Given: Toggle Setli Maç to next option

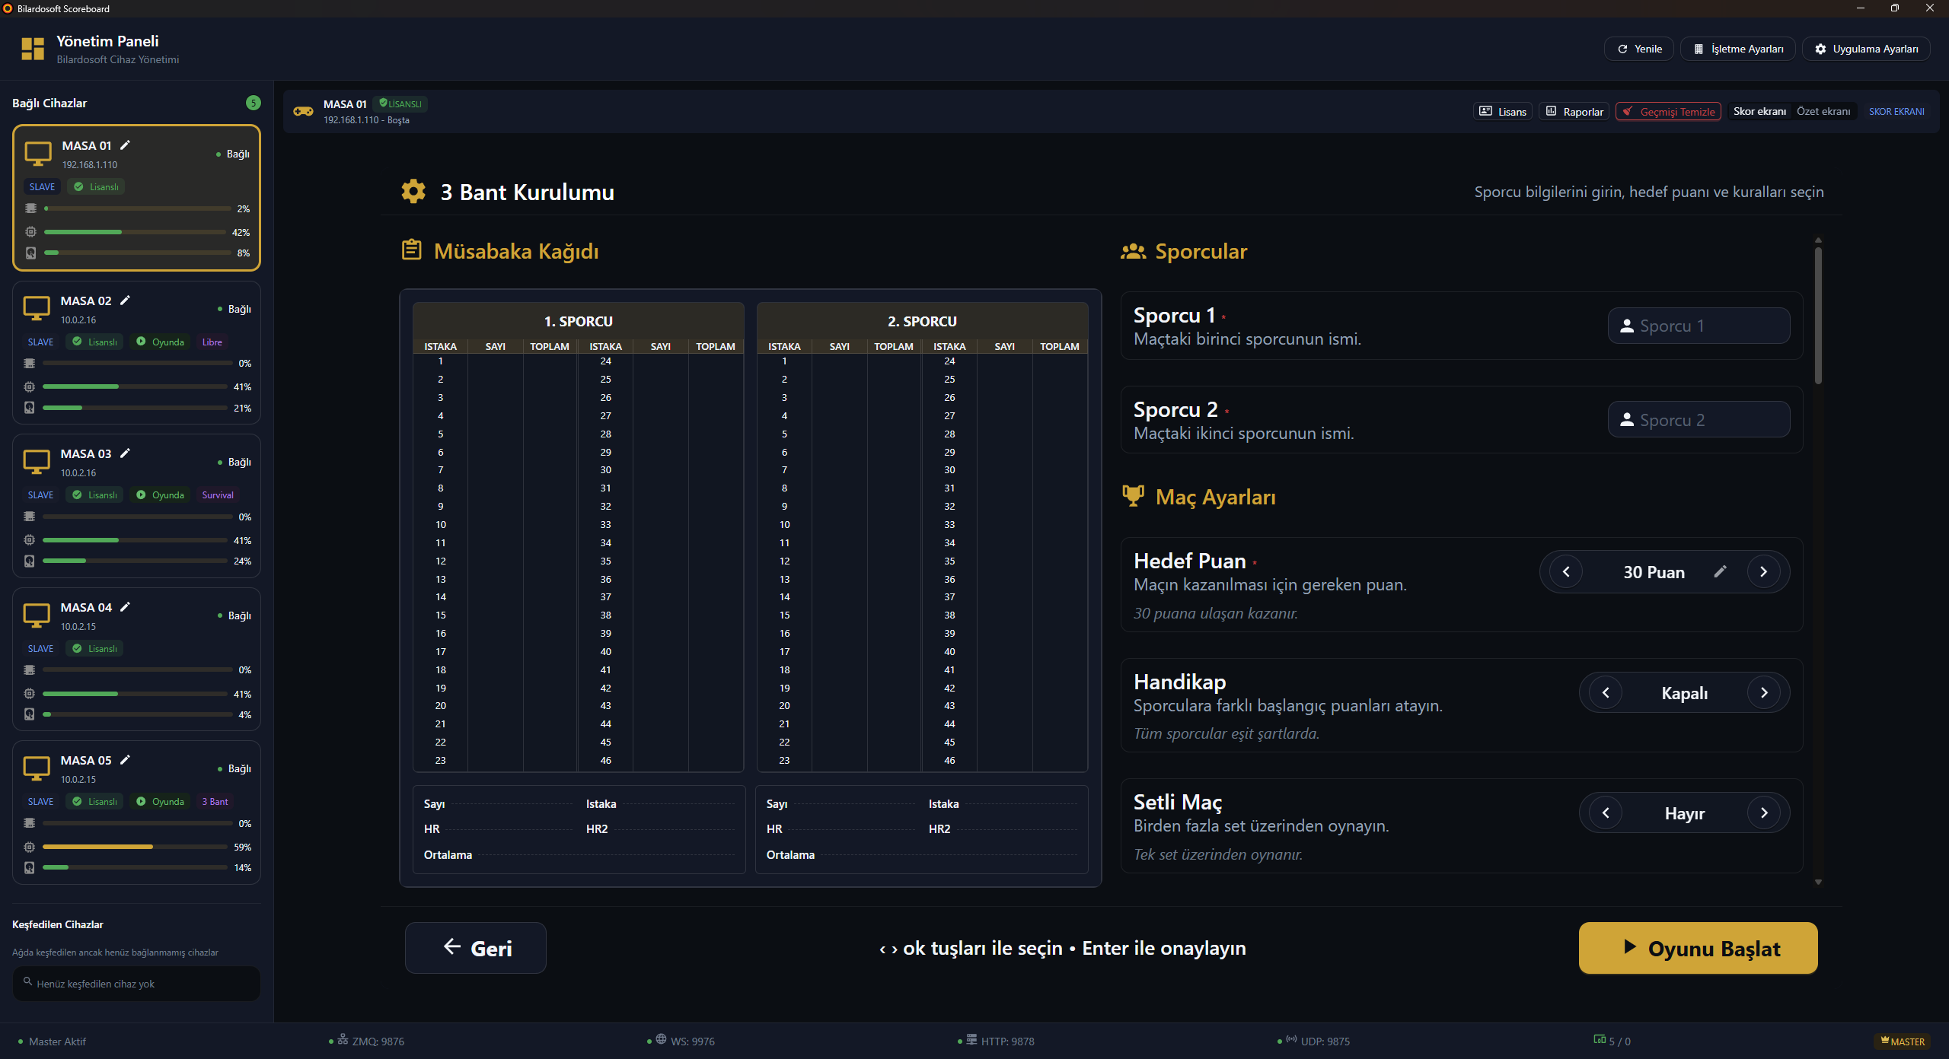Looking at the screenshot, I should pos(1763,813).
